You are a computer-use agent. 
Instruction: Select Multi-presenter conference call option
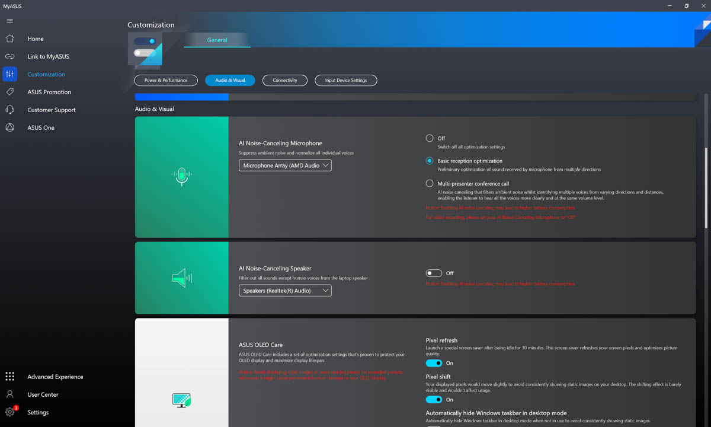click(430, 183)
